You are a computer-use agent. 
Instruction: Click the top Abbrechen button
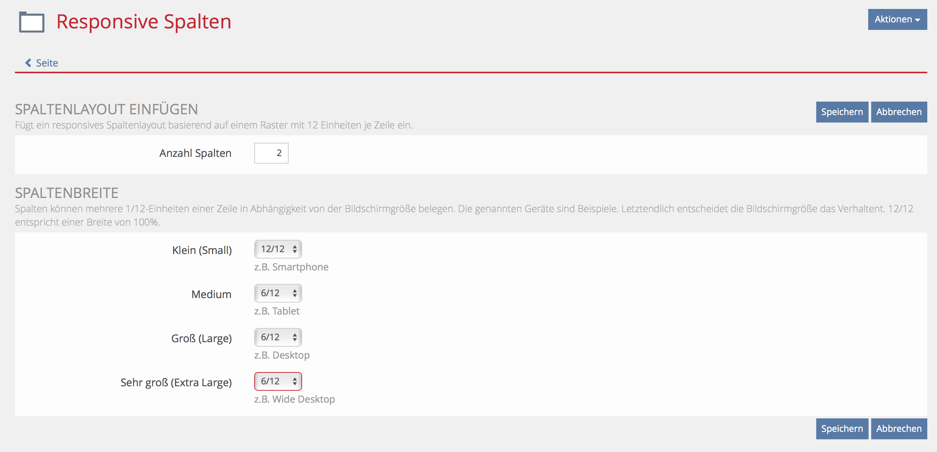click(898, 112)
